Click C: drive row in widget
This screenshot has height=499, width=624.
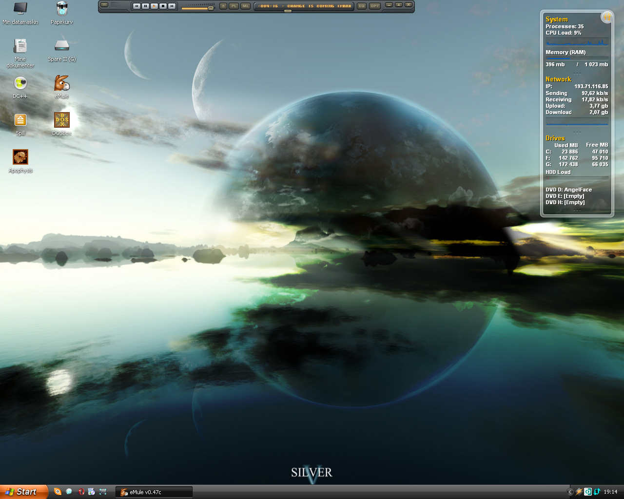(x=577, y=152)
